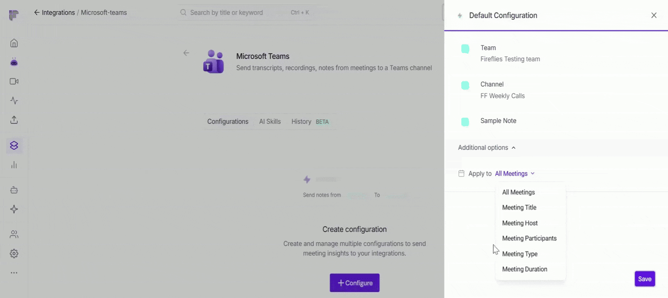Click the sidebar three-dots more icon
The height and width of the screenshot is (298, 668).
(14, 273)
